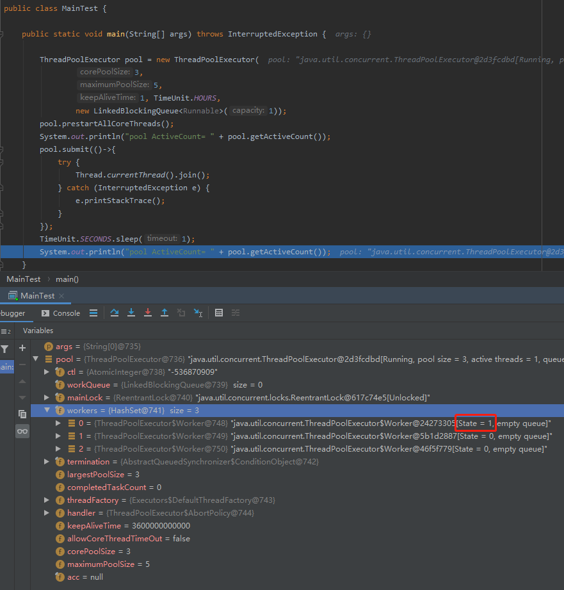
Task: Select the args variable row
Action: coord(297,346)
